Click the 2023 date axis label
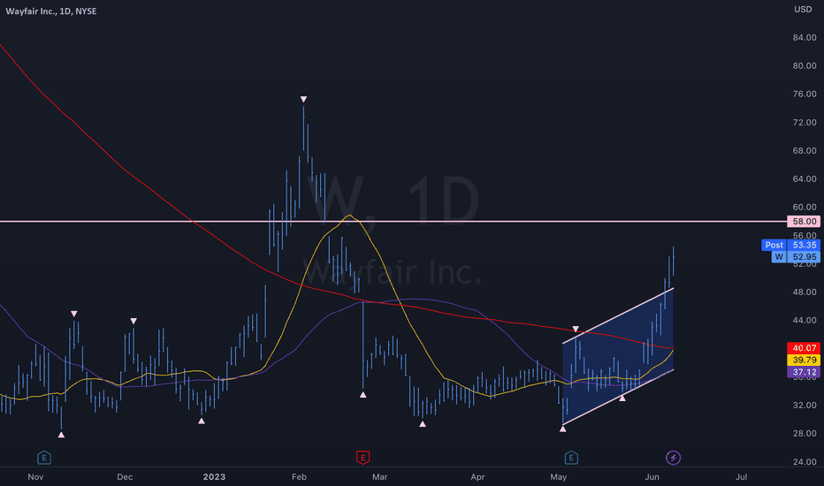Image resolution: width=824 pixels, height=486 pixels. 214,477
